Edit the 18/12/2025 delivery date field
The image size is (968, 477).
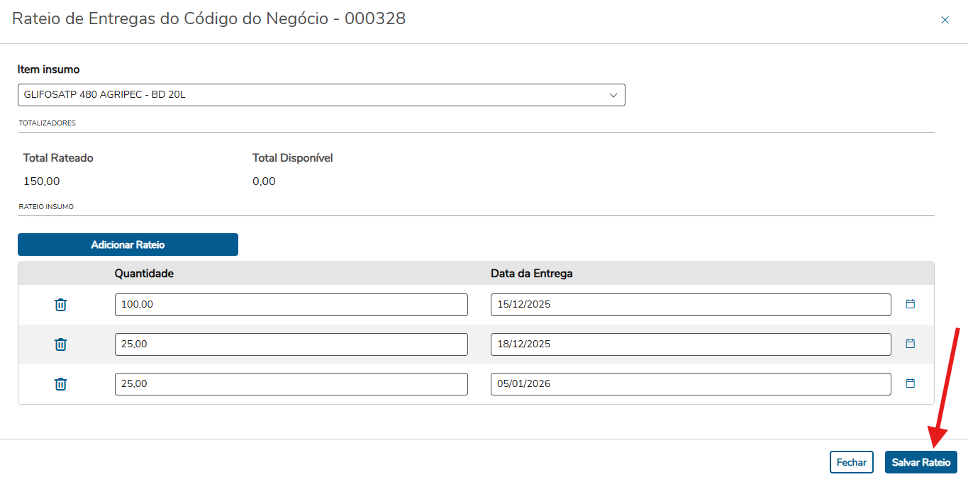(690, 344)
